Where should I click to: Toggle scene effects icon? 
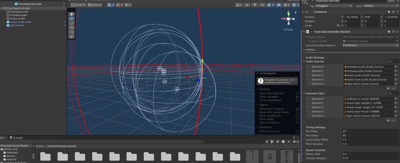point(269,5)
